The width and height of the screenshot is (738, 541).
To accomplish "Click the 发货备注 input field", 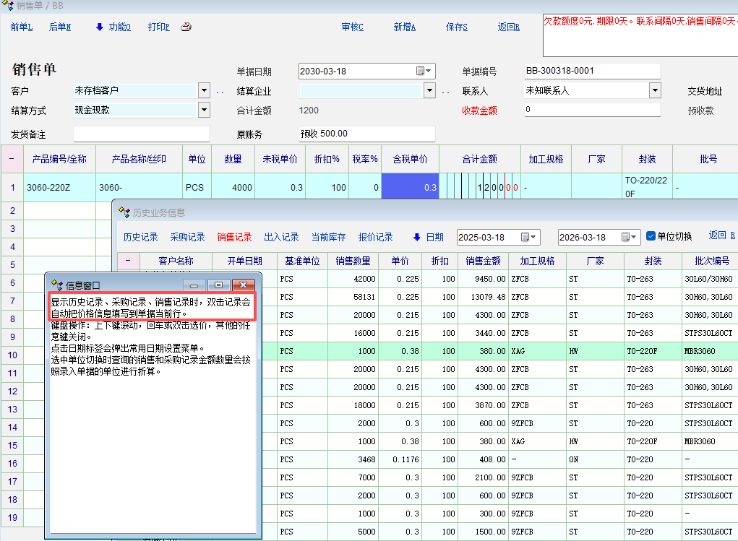I will pyautogui.click(x=141, y=134).
